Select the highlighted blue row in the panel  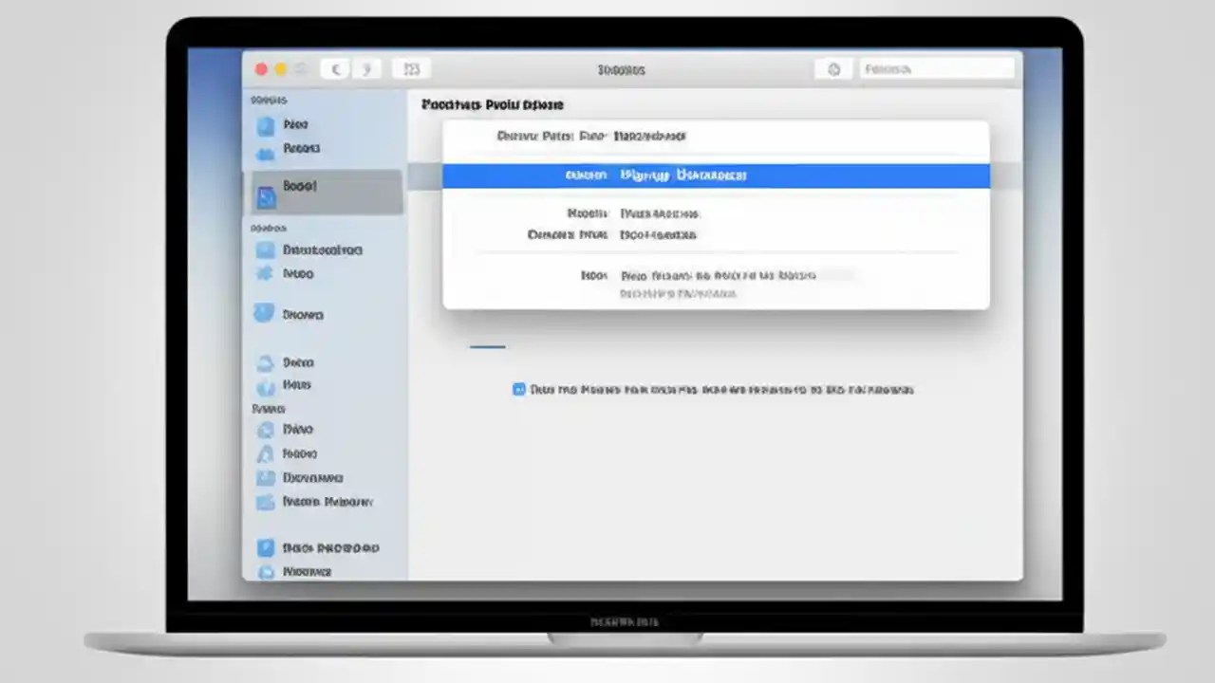pyautogui.click(x=715, y=175)
